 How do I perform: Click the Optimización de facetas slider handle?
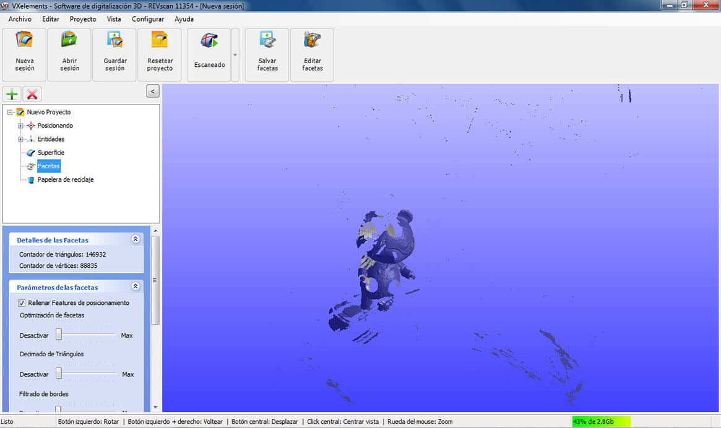(59, 334)
